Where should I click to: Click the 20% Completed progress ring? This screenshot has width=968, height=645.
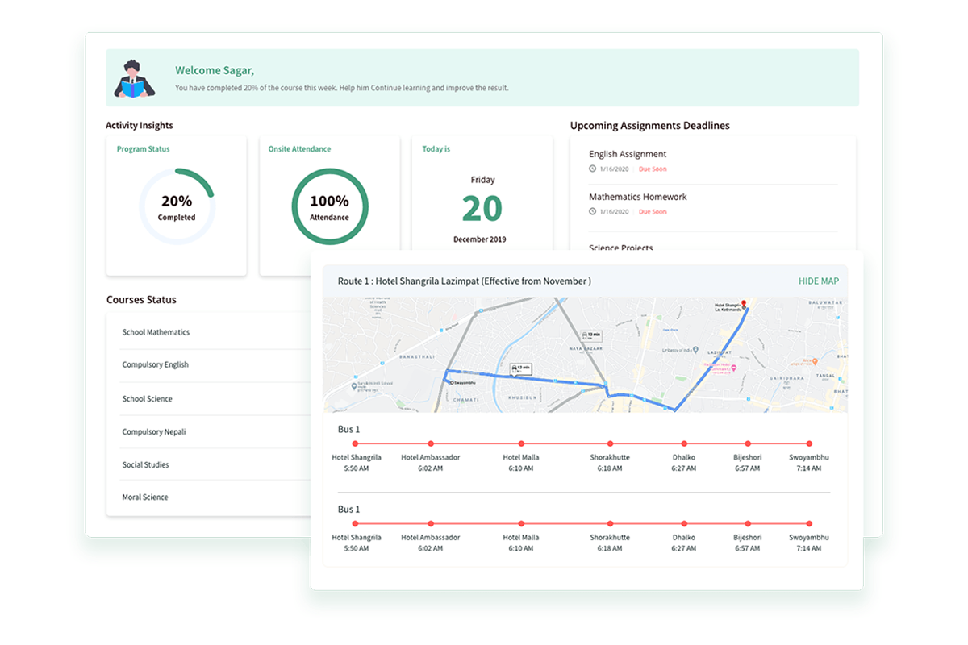tap(177, 206)
